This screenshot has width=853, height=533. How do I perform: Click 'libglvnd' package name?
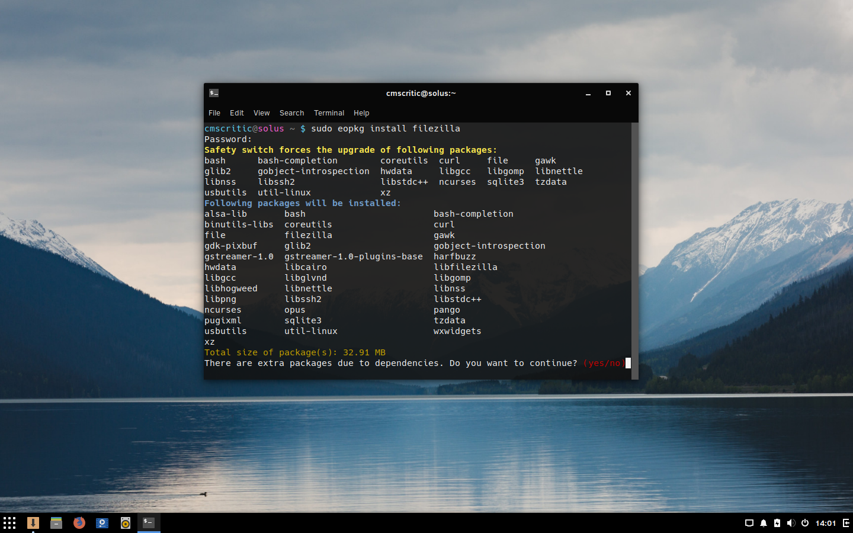306,278
